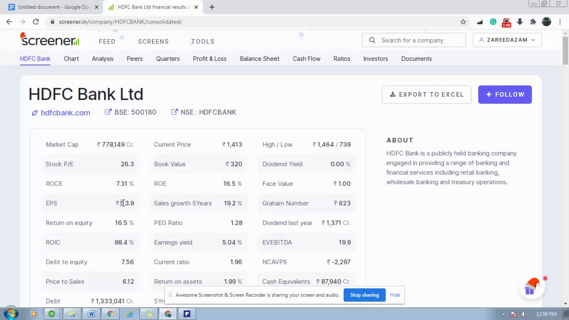The height and width of the screenshot is (320, 569).
Task: Reload the page
Action: click(36, 21)
